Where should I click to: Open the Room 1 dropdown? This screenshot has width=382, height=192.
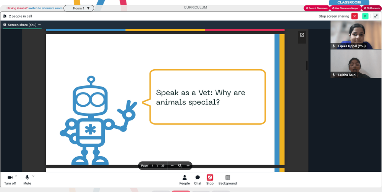coord(79,8)
